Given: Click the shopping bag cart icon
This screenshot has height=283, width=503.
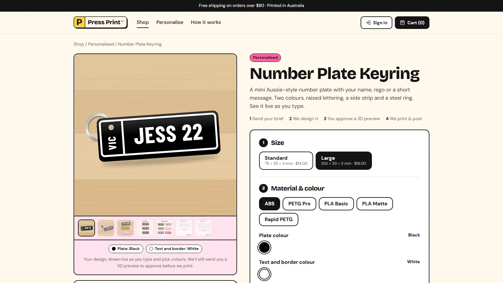Looking at the screenshot, I should tap(402, 23).
